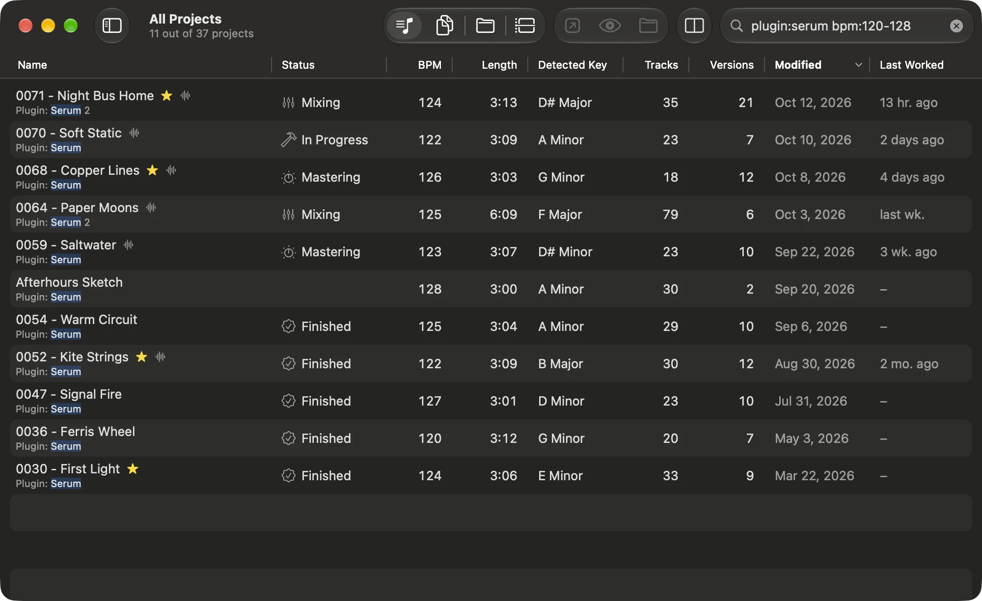Reveal project folder using toolbar folder icon
This screenshot has height=601, width=982.
[648, 26]
